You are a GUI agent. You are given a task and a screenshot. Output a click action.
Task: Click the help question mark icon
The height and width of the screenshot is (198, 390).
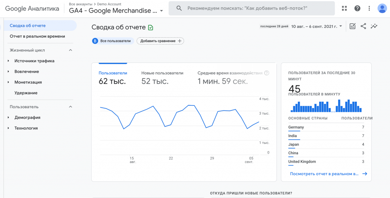357,8
